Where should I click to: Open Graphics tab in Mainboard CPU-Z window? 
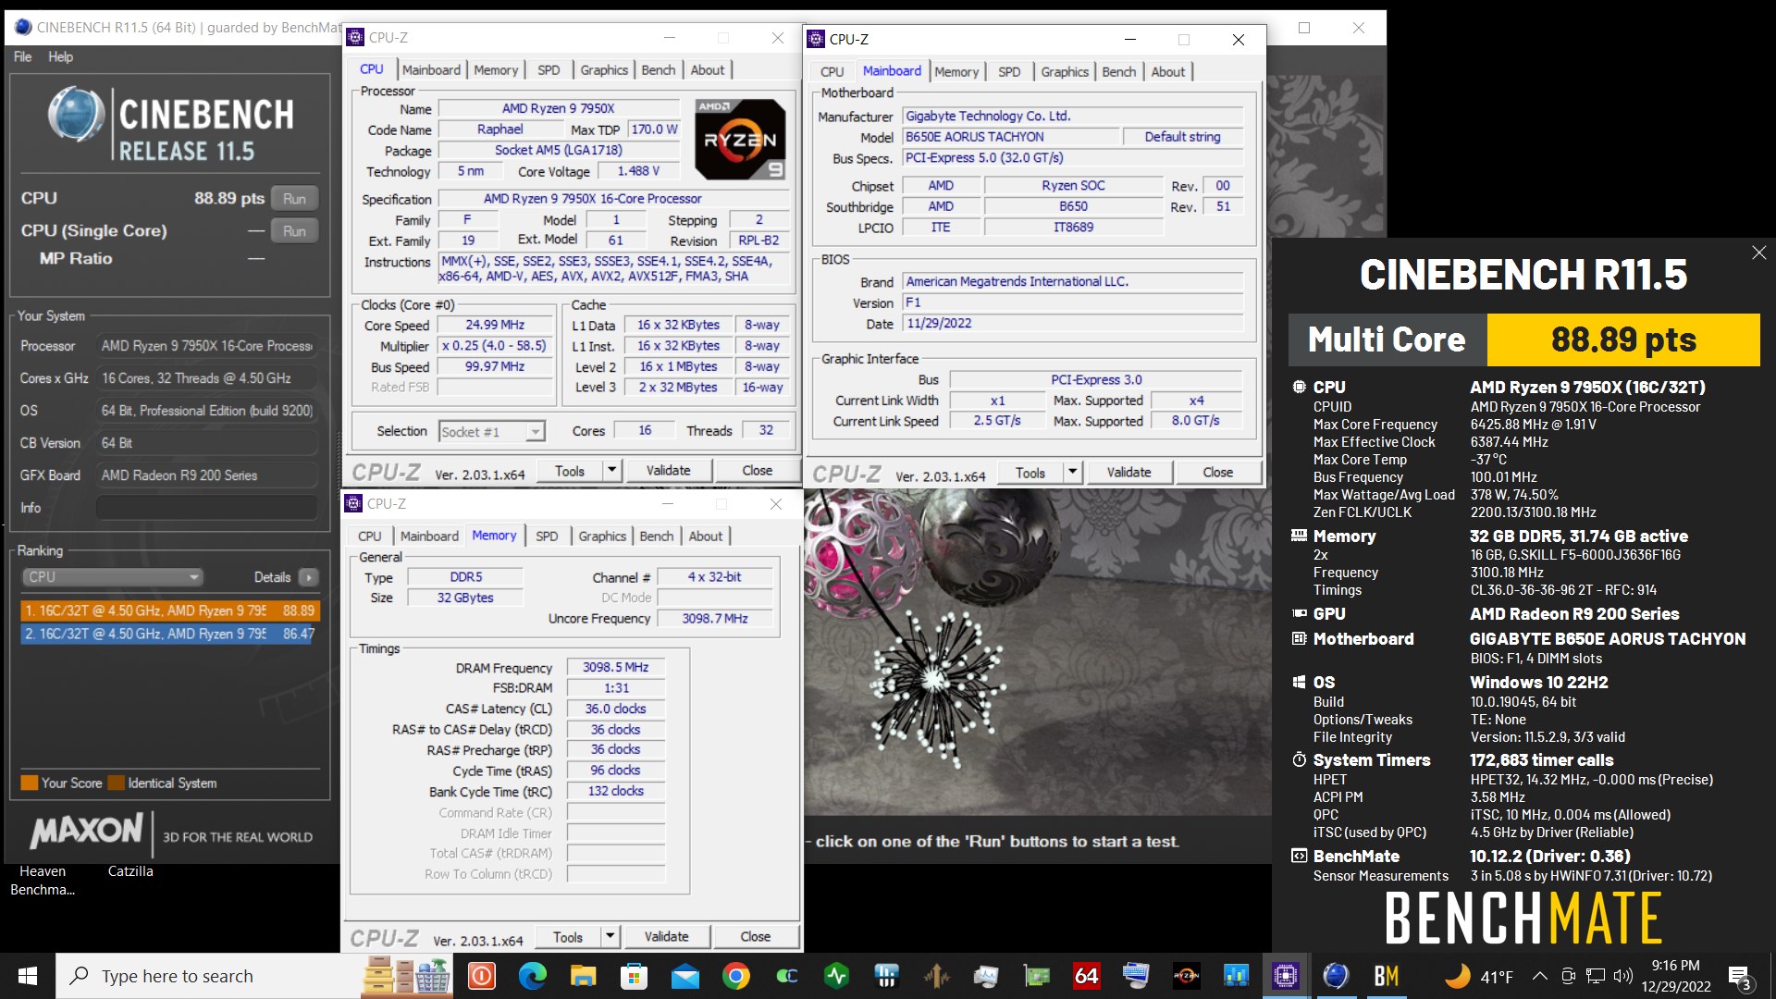click(x=1065, y=72)
